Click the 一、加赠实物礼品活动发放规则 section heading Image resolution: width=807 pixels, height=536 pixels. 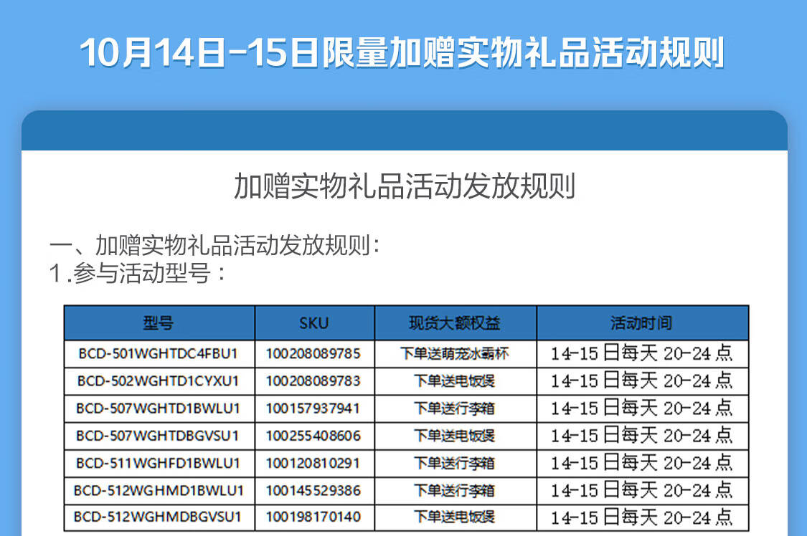click(214, 246)
